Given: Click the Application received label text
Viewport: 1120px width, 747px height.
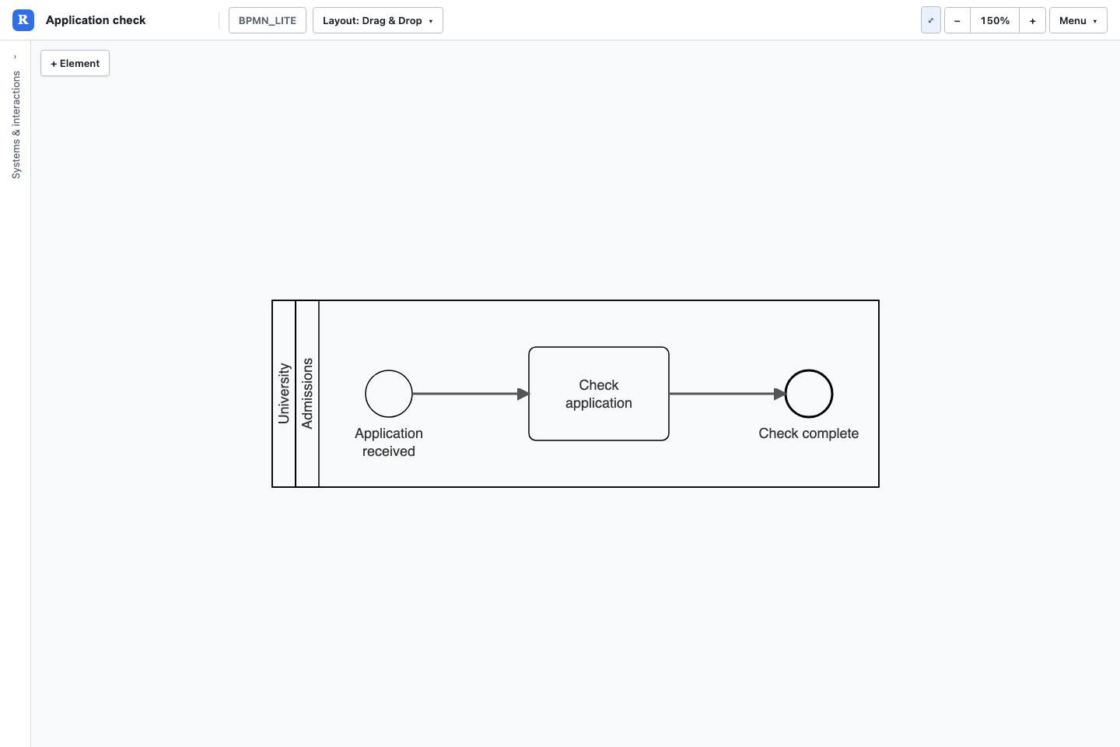Looking at the screenshot, I should (389, 442).
